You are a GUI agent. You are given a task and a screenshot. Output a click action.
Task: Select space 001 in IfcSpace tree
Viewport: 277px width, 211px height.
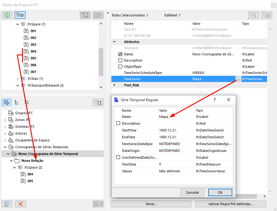[x=34, y=31]
